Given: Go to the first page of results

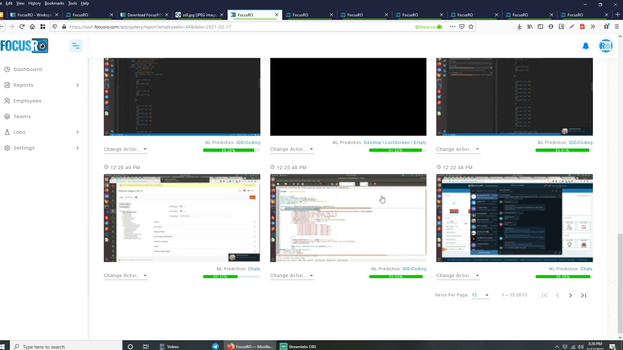Looking at the screenshot, I should (544, 295).
